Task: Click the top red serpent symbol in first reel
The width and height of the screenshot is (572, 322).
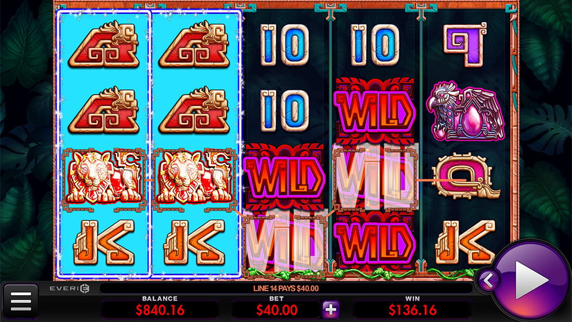Action: (x=104, y=45)
